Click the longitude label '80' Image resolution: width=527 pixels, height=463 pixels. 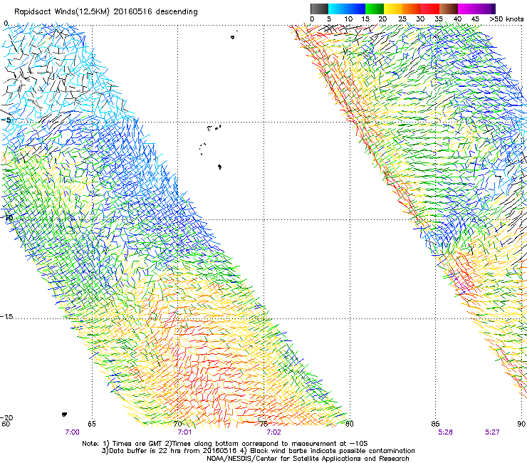(x=350, y=424)
